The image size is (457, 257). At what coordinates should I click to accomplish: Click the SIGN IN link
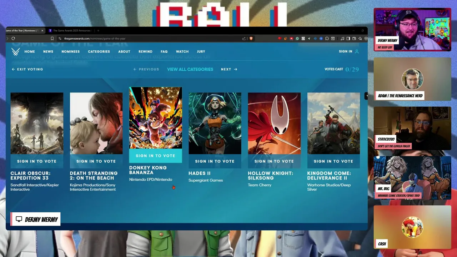click(x=346, y=51)
